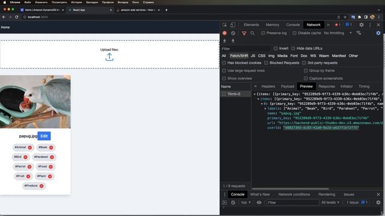Switch to the Elements tab
385x216 pixels.
(251, 25)
